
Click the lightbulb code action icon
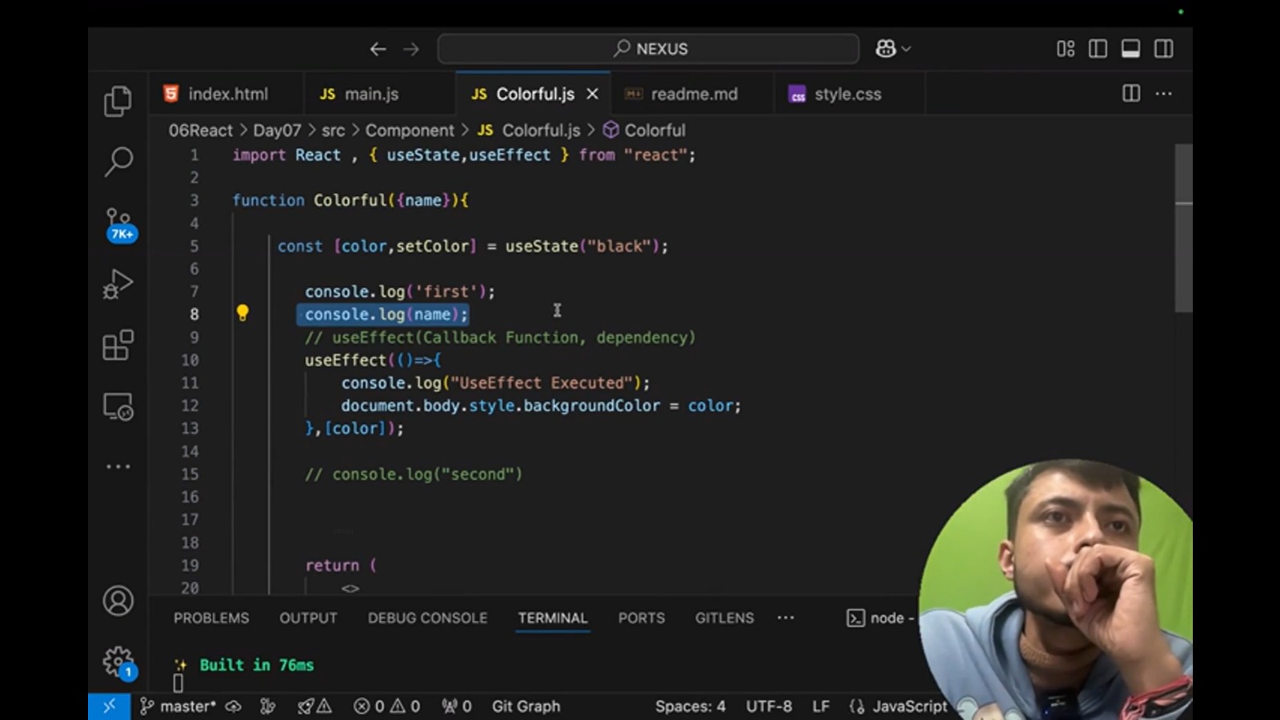click(242, 314)
